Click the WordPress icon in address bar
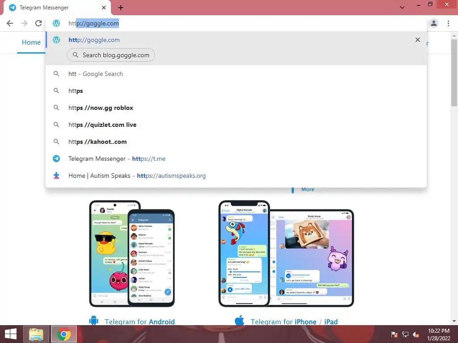The width and height of the screenshot is (458, 343). tap(56, 23)
